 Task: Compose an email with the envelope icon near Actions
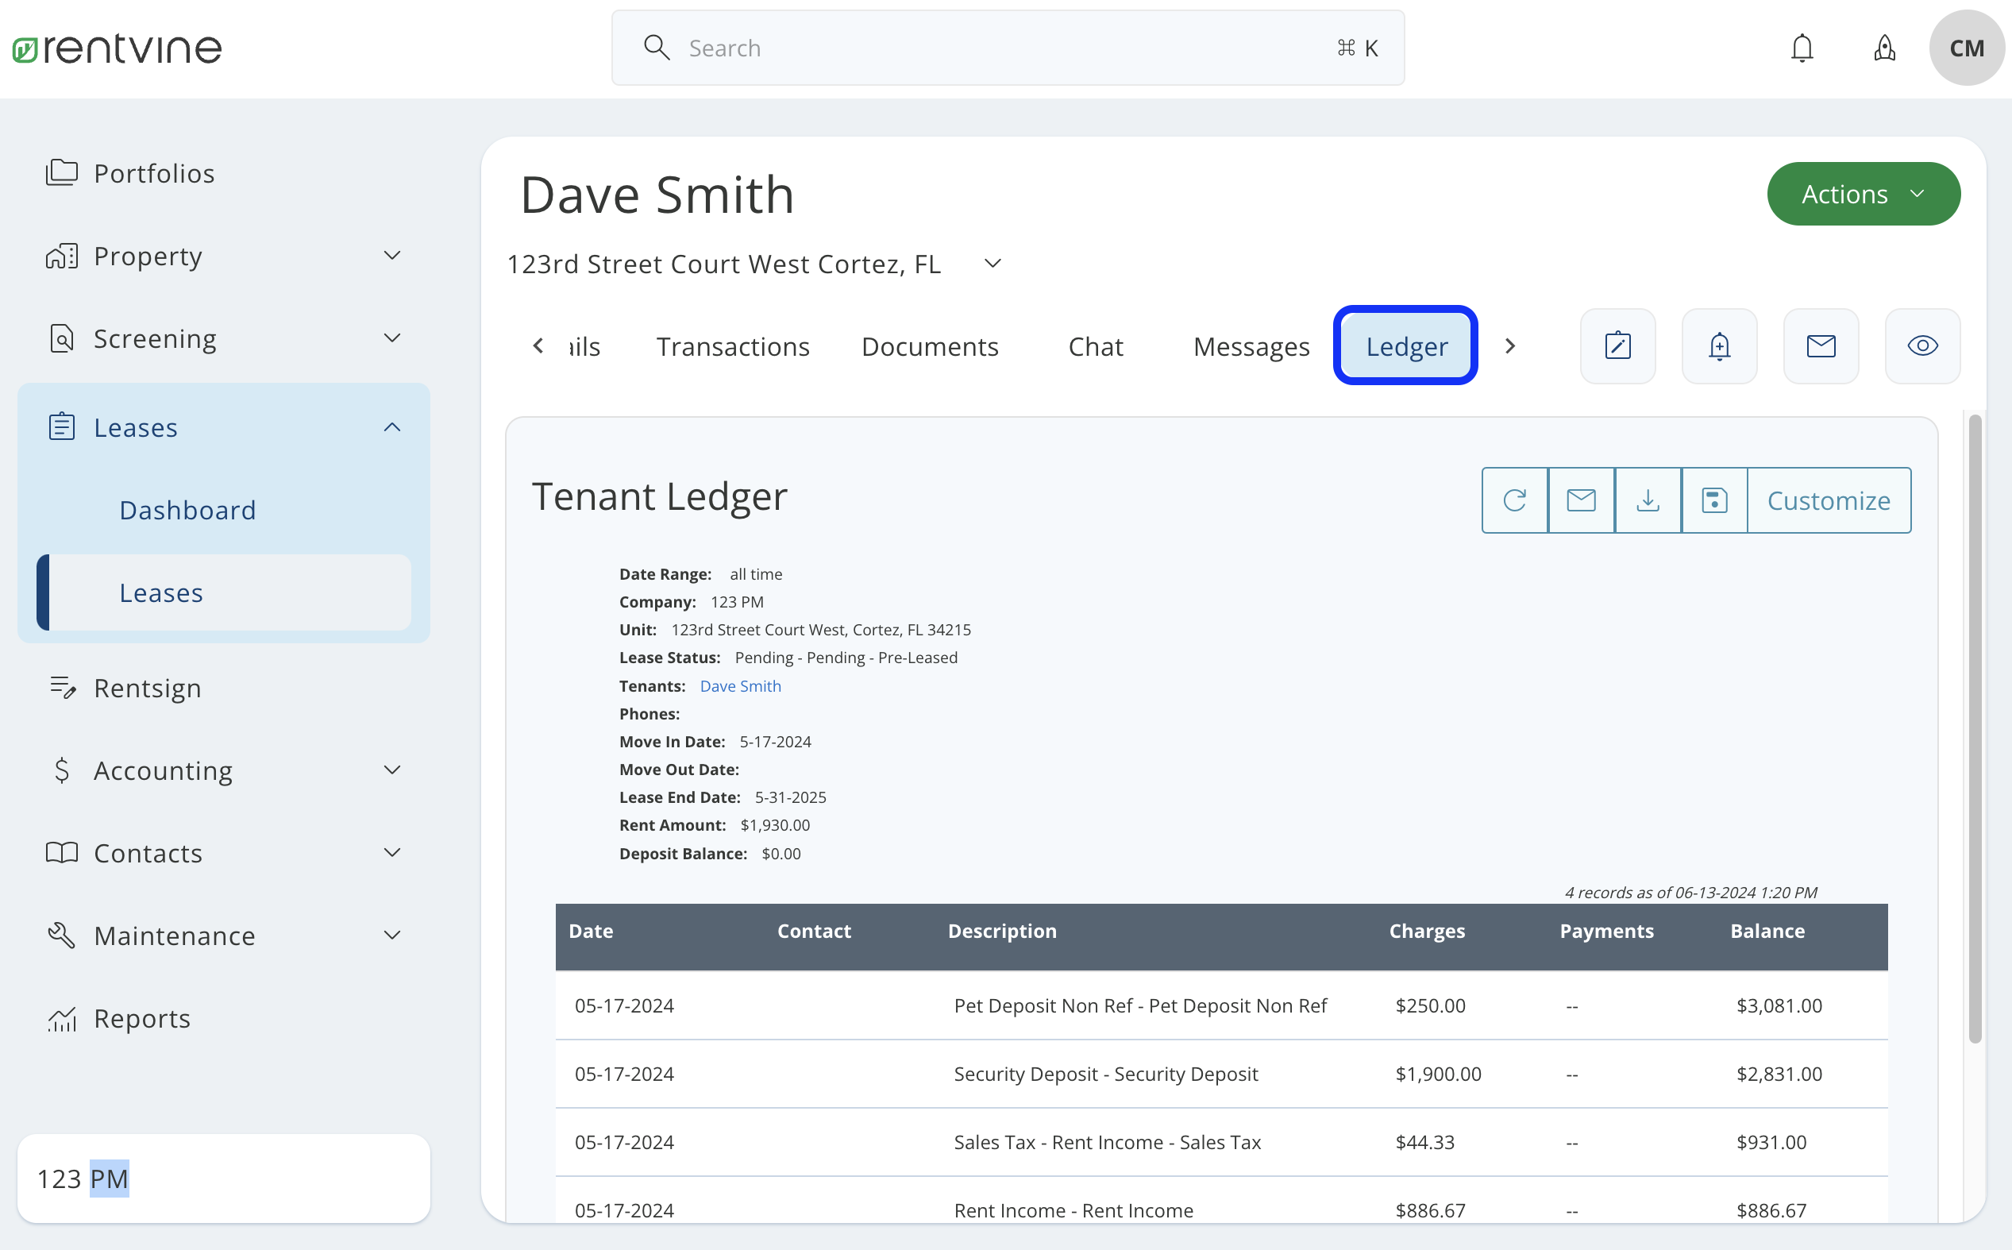[x=1821, y=345]
